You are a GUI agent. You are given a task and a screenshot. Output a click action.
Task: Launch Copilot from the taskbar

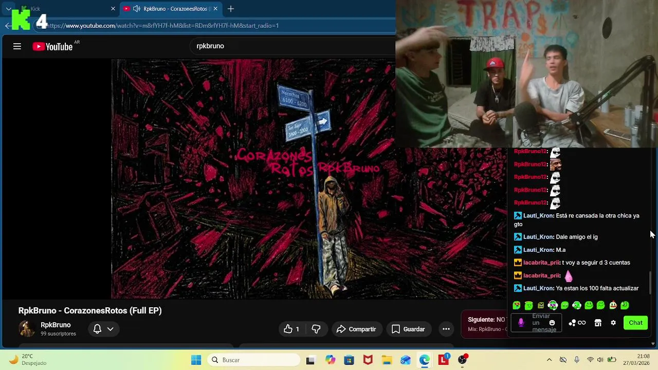330,360
